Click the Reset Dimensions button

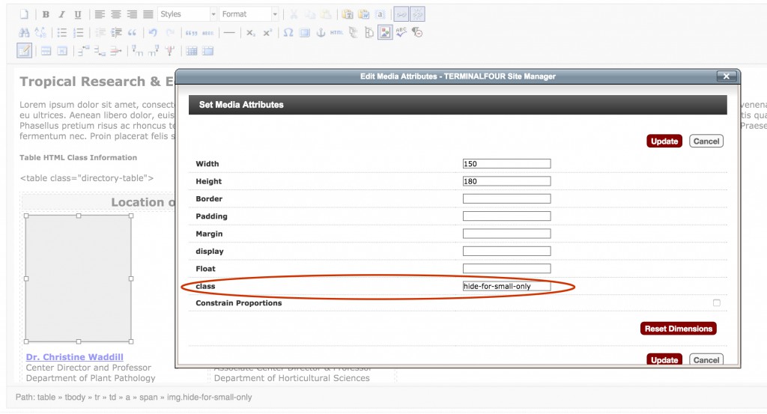[679, 329]
